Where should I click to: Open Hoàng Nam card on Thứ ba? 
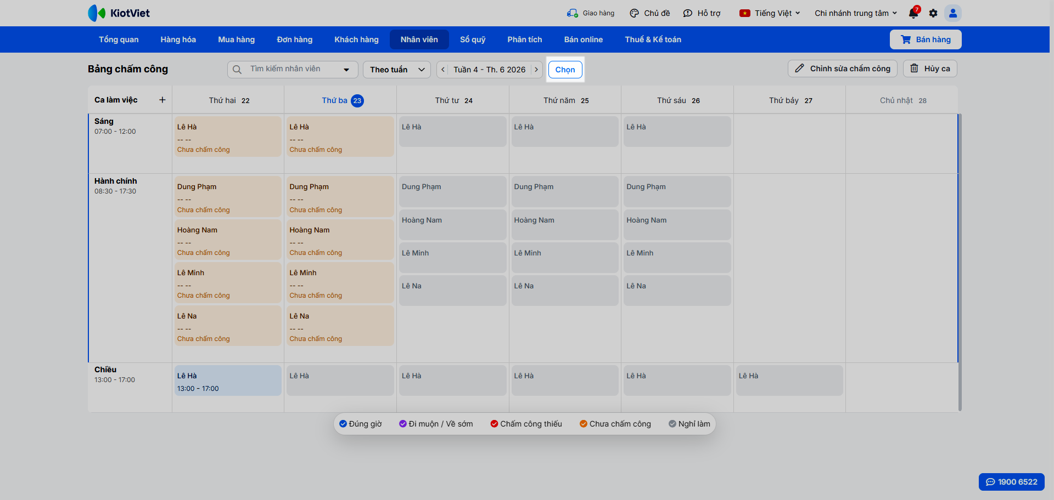(x=340, y=240)
